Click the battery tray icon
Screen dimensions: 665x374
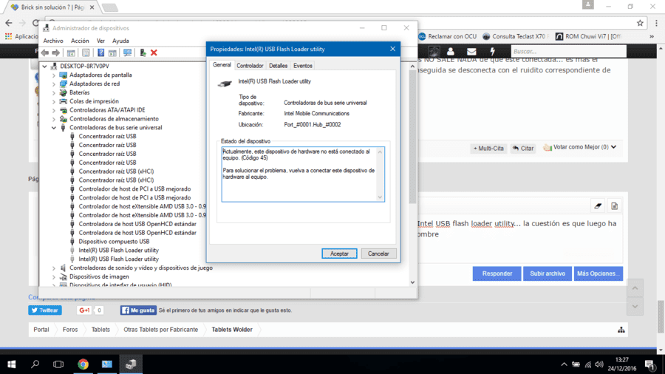click(x=576, y=364)
